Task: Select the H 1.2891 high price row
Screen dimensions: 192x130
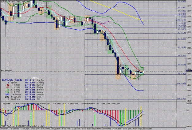Action: [13, 85]
